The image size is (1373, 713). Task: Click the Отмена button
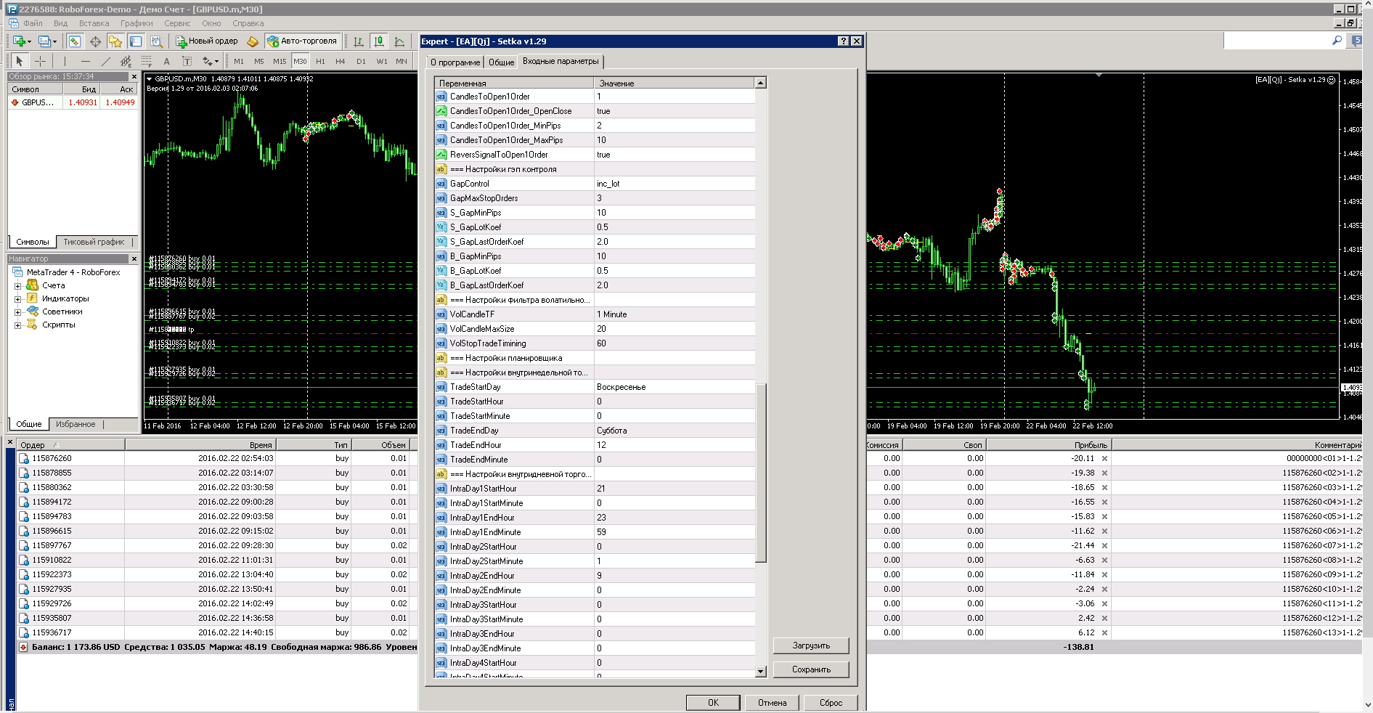pyautogui.click(x=772, y=702)
